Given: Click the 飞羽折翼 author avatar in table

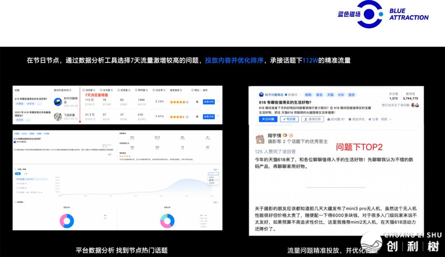Looking at the screenshot, I should pyautogui.click(x=58, y=117).
